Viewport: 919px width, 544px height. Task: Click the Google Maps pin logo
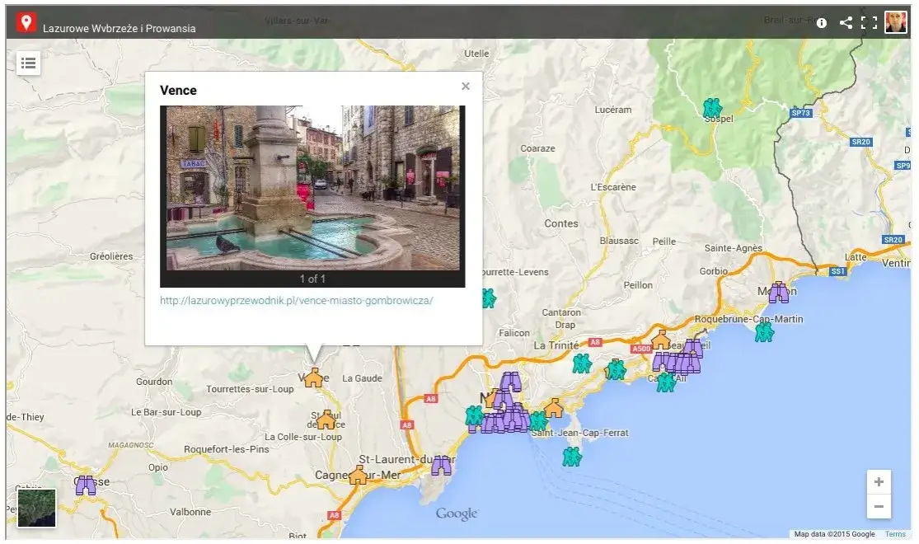coord(26,23)
